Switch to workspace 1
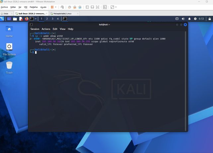The height and width of the screenshot is (153, 213). [41, 19]
